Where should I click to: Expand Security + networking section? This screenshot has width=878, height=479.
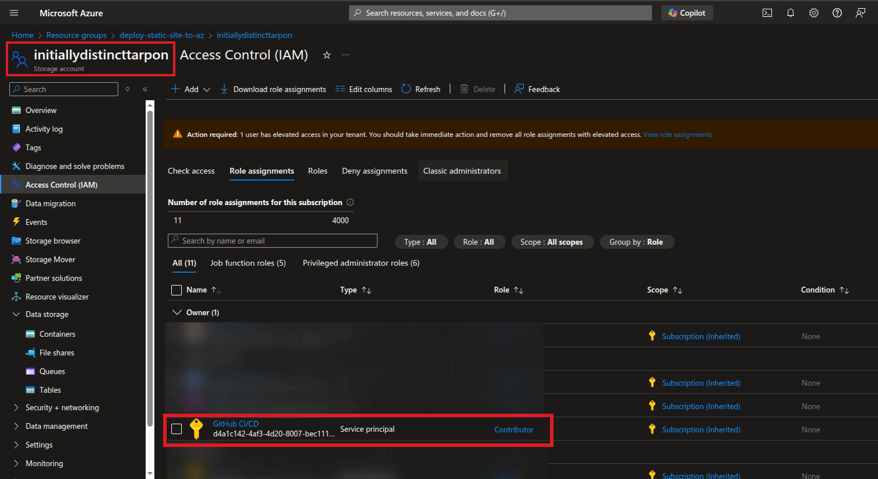tap(16, 408)
